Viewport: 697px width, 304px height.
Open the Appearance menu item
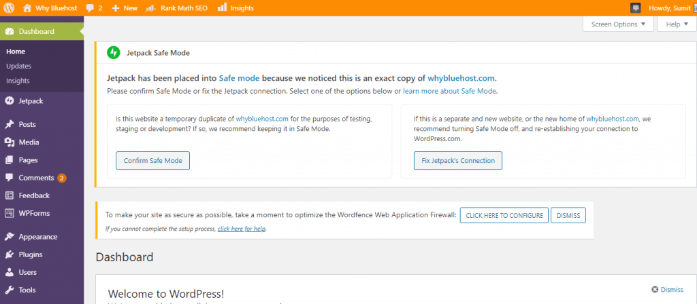click(x=38, y=237)
